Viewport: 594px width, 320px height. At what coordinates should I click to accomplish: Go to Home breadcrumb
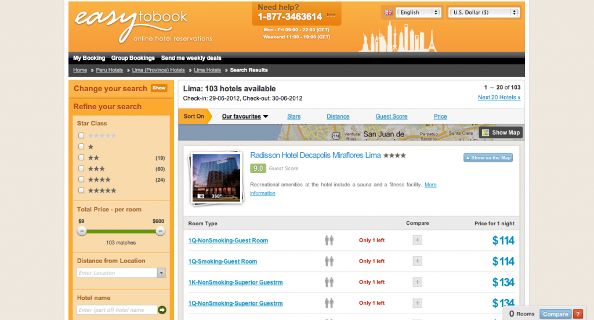coord(80,70)
